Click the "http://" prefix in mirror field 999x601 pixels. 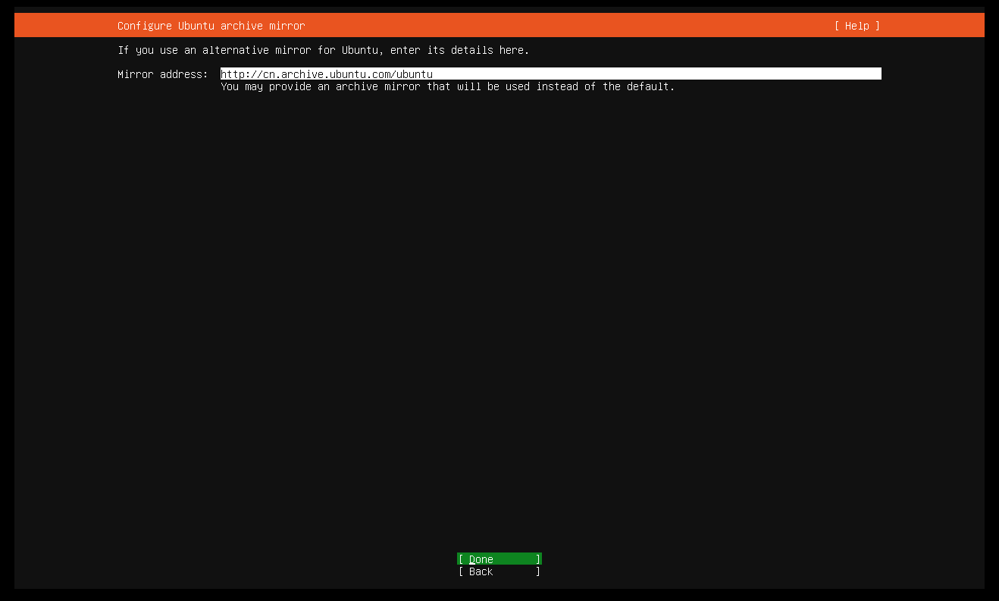(242, 74)
